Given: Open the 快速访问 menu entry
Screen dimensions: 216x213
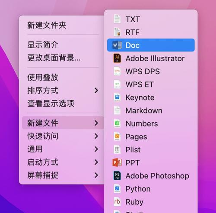Looking at the screenshot, I should pos(61,136).
